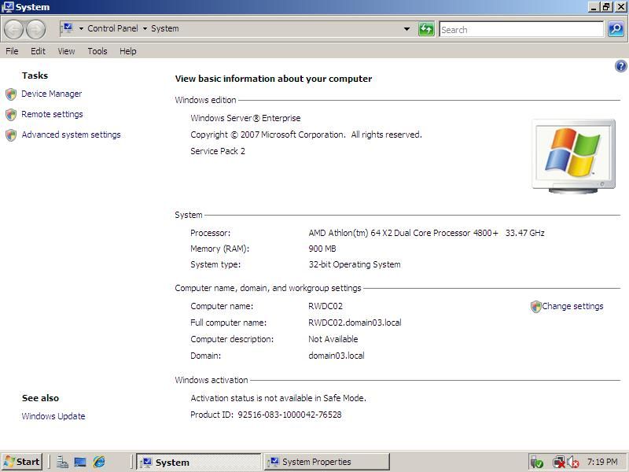Image resolution: width=629 pixels, height=472 pixels.
Task: Click the shield icon beside Change settings
Action: pyautogui.click(x=535, y=307)
